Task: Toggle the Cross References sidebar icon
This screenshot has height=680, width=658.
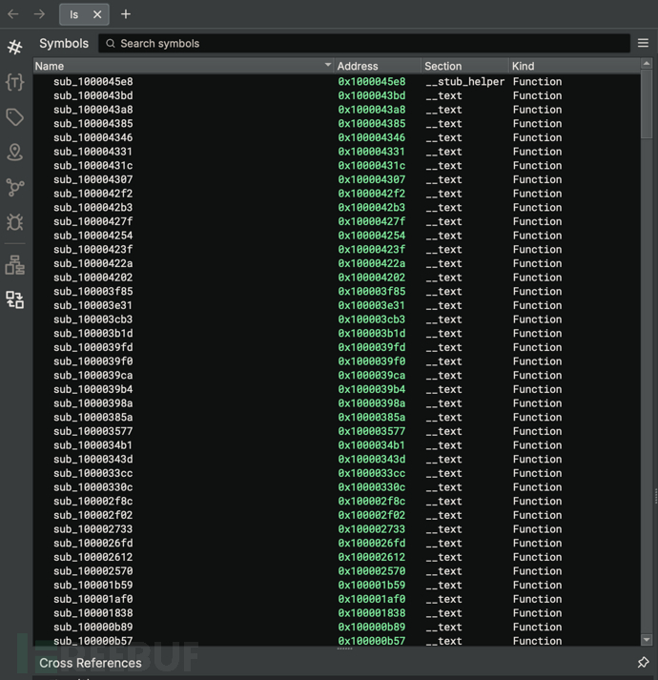Action: tap(14, 300)
